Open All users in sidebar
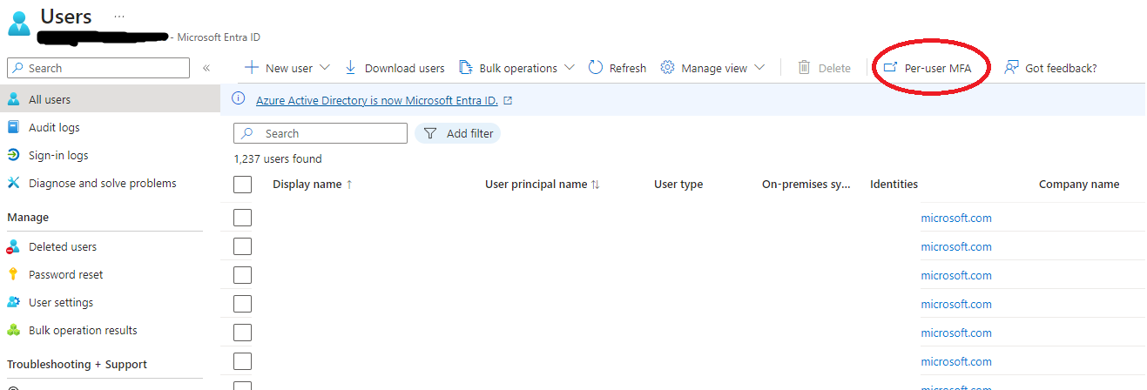1147x390 pixels. pyautogui.click(x=110, y=99)
